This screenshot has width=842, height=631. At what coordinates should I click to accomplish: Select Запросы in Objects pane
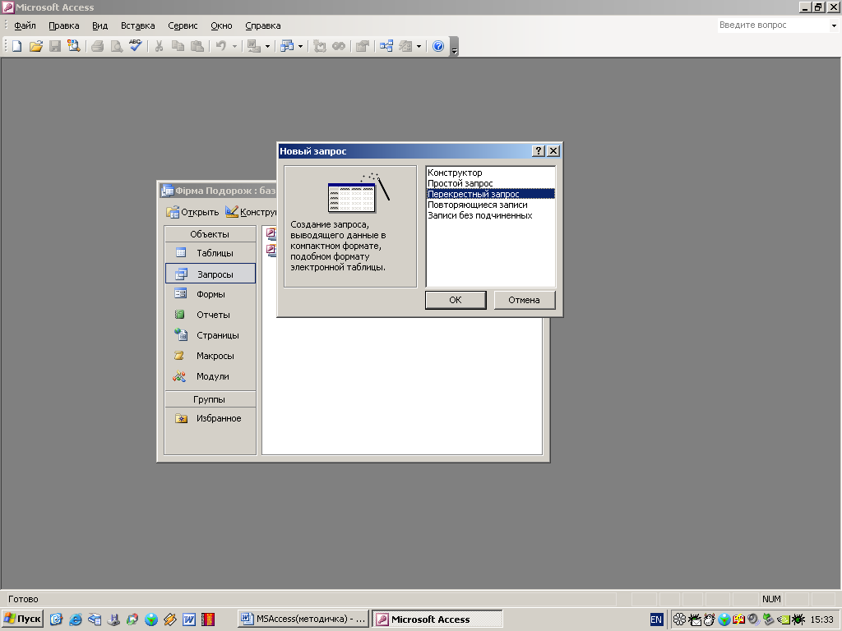(210, 274)
